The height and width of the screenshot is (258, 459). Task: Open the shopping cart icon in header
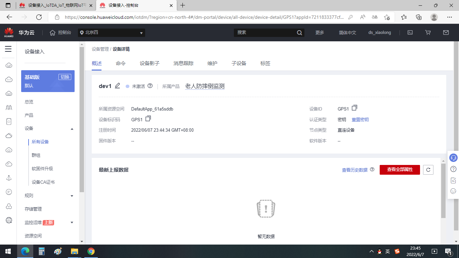428,33
